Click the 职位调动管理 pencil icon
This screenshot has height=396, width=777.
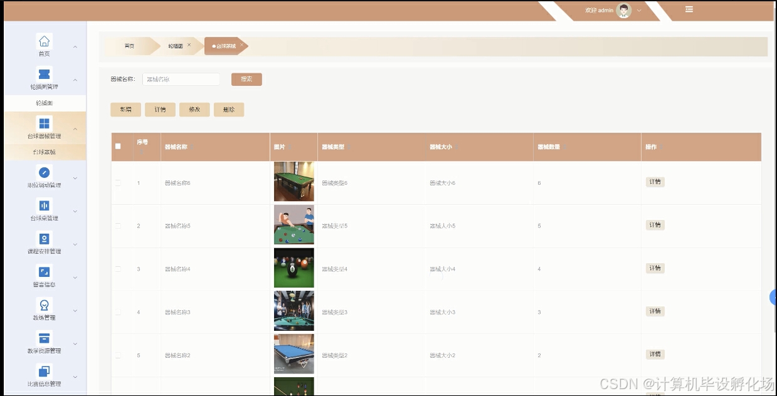point(44,172)
